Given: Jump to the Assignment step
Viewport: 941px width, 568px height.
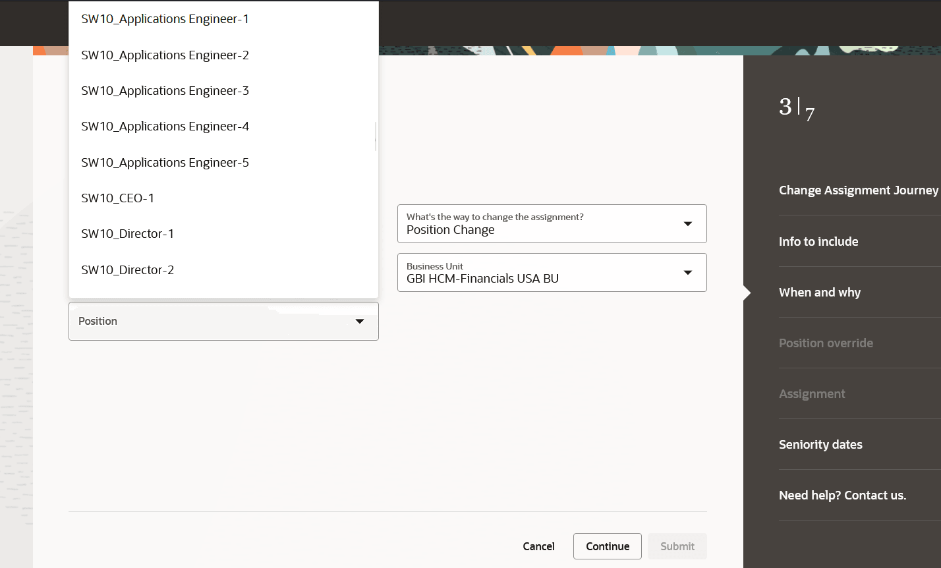Looking at the screenshot, I should tap(812, 393).
